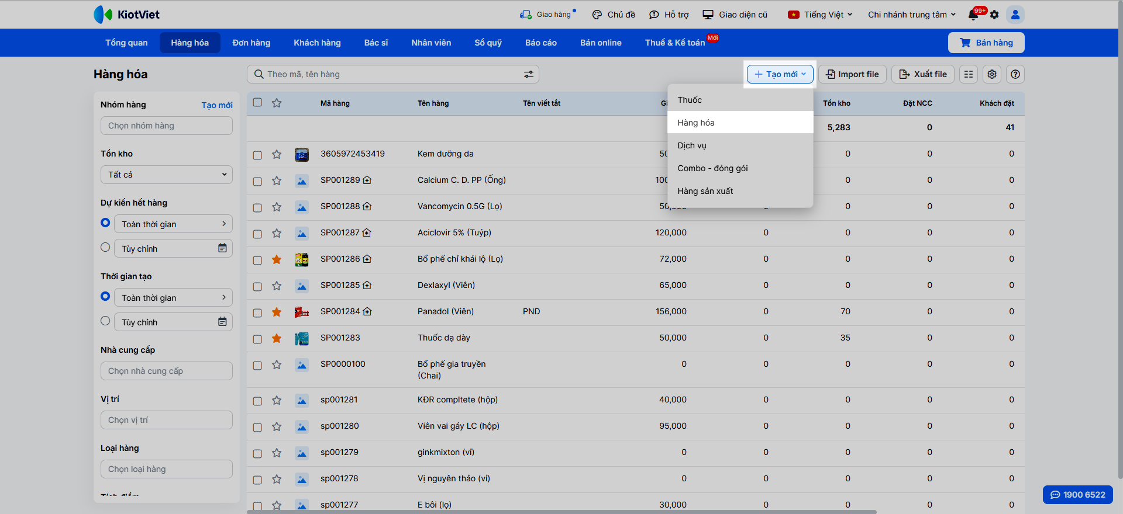
Task: Open table settings gear icon
Action: (x=992, y=74)
